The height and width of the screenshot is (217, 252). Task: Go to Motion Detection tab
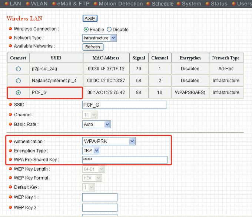click(118, 4)
